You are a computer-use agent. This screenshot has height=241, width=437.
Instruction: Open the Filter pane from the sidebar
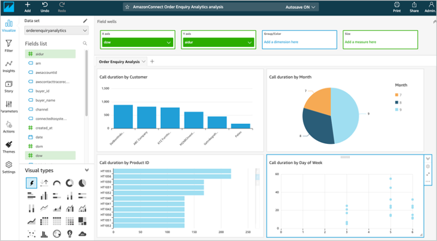[9, 46]
